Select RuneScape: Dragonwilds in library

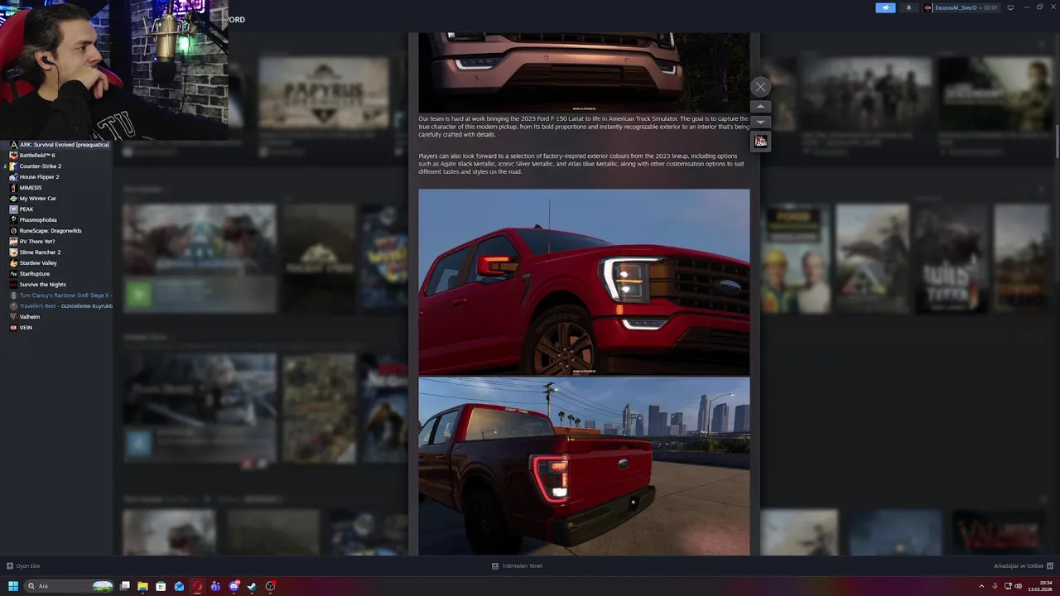click(51, 230)
